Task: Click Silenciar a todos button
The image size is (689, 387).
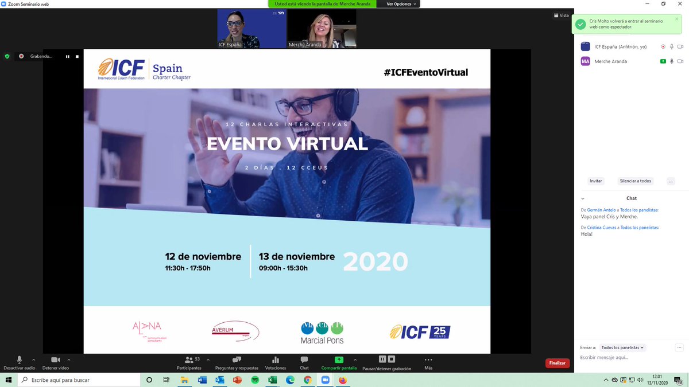Action: (x=635, y=181)
